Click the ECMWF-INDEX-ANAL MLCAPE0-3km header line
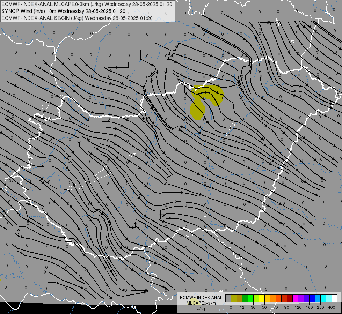Viewport: 342px width, 314px height. [87, 4]
